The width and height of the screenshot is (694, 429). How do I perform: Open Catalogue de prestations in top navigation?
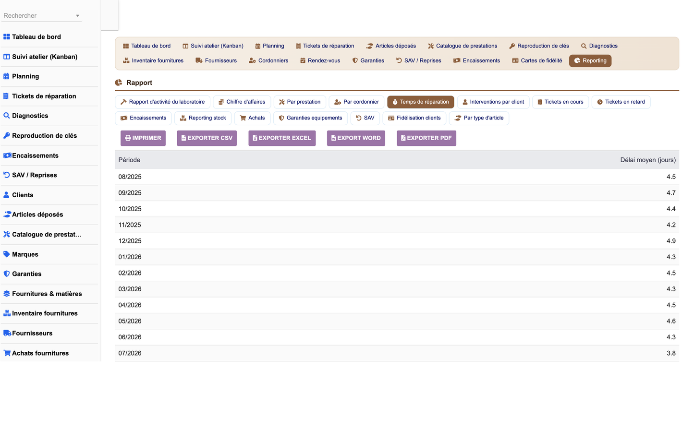click(x=463, y=46)
